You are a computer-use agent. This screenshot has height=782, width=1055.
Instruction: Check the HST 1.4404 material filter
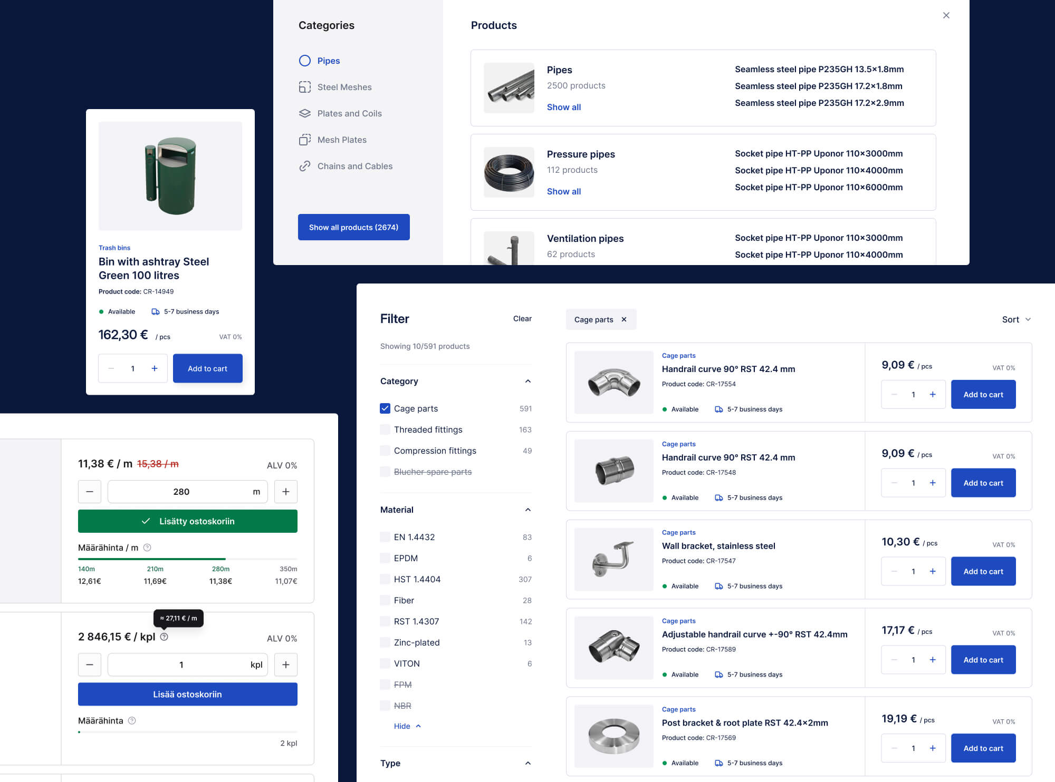click(385, 579)
